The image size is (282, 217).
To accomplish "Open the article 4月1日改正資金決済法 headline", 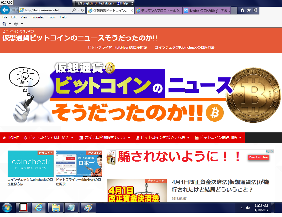I will [x=220, y=186].
